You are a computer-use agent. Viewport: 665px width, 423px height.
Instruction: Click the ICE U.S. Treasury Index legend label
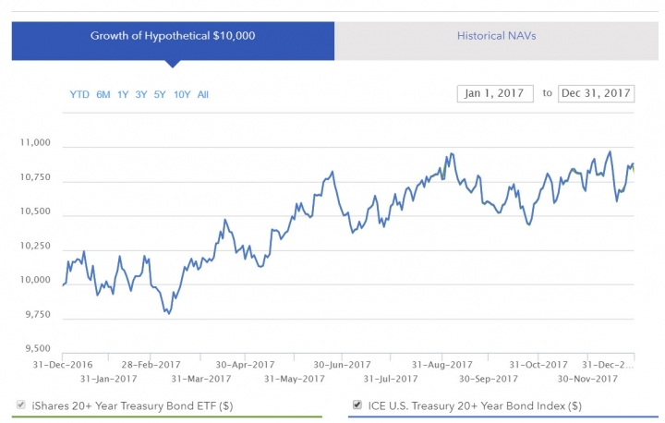point(475,406)
